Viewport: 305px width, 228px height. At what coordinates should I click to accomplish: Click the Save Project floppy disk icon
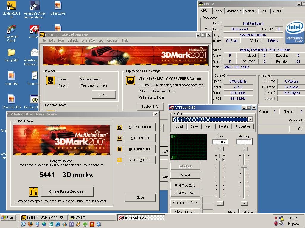[119, 138]
